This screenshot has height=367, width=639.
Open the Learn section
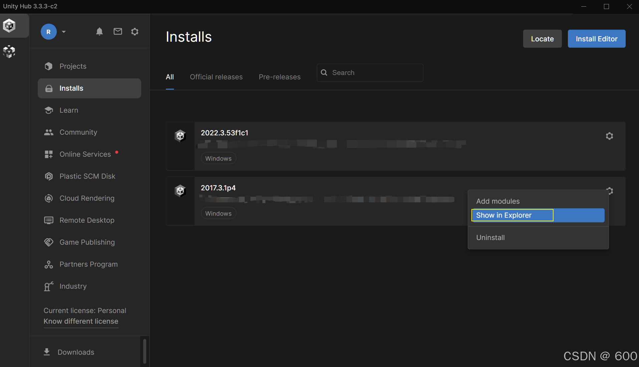[x=89, y=110]
